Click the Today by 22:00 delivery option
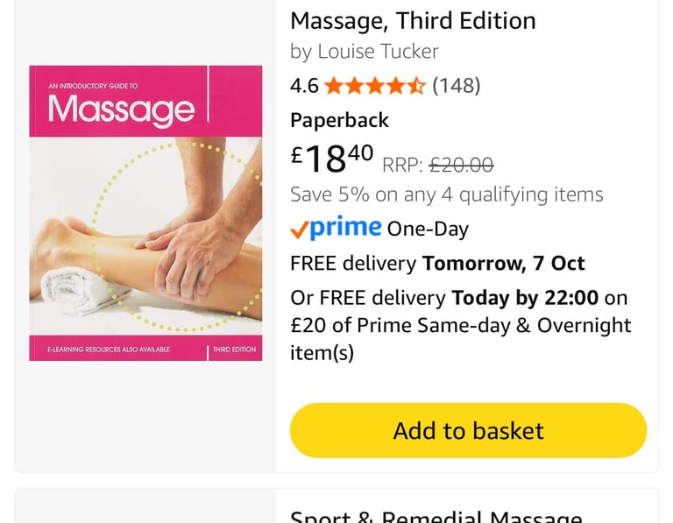This screenshot has width=673, height=523. [525, 298]
